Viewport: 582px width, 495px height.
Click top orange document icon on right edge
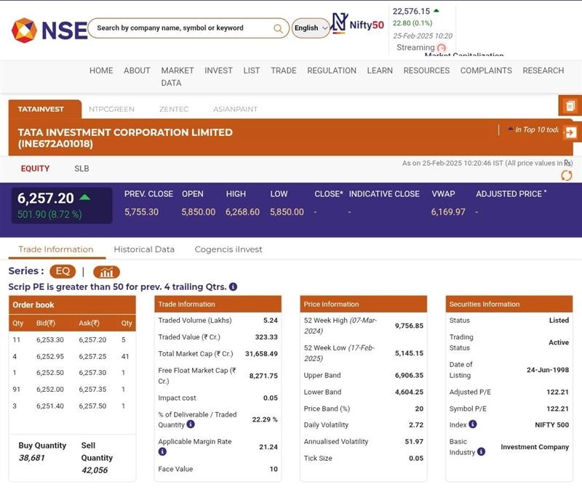[570, 106]
